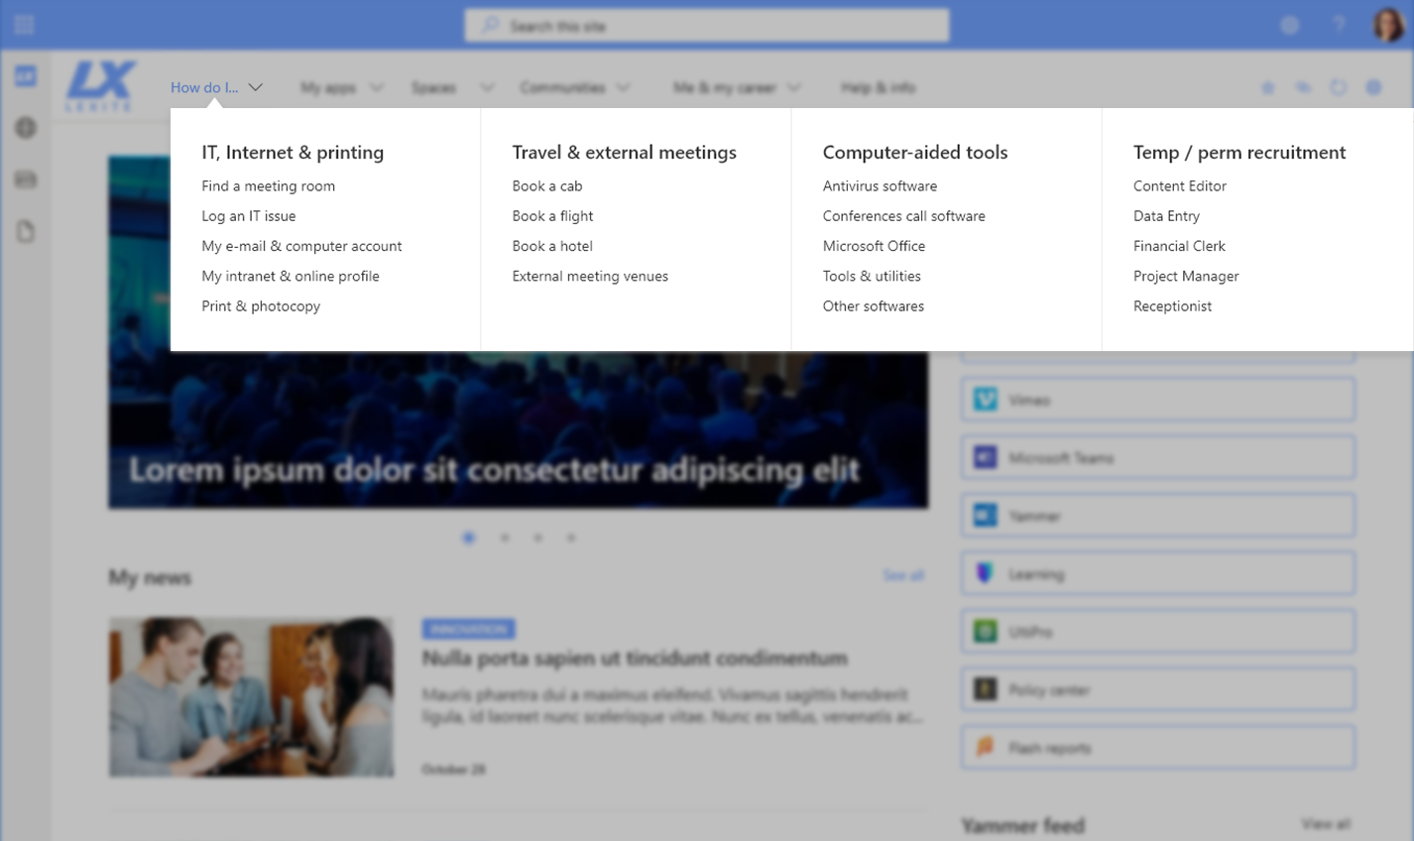Open the app launcher waffle icon
The height and width of the screenshot is (841, 1414).
22,24
